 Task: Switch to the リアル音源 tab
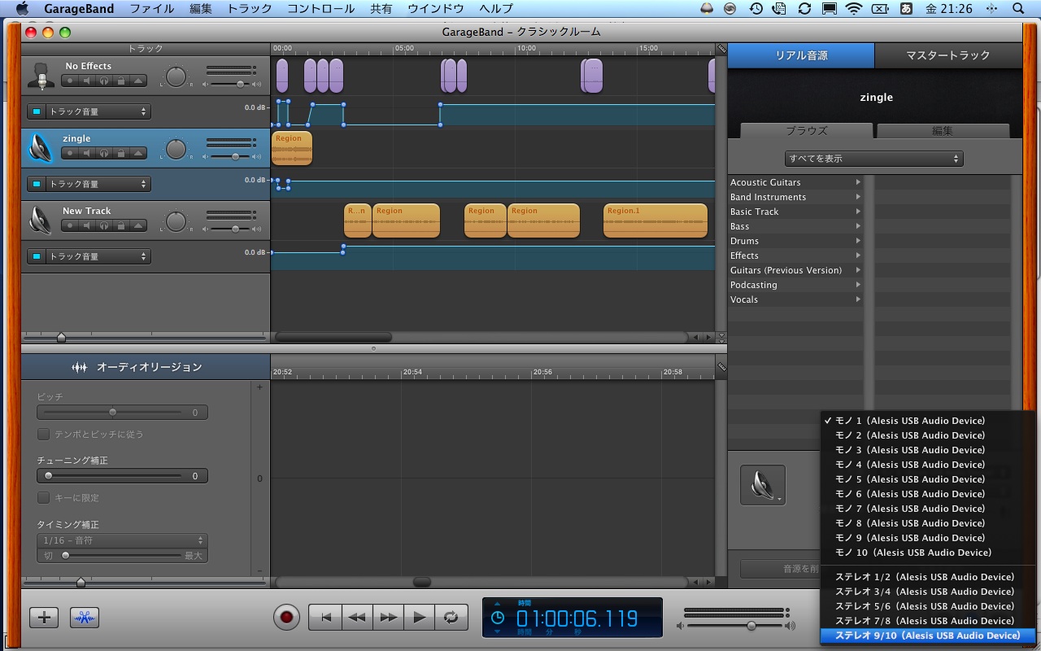(x=801, y=55)
